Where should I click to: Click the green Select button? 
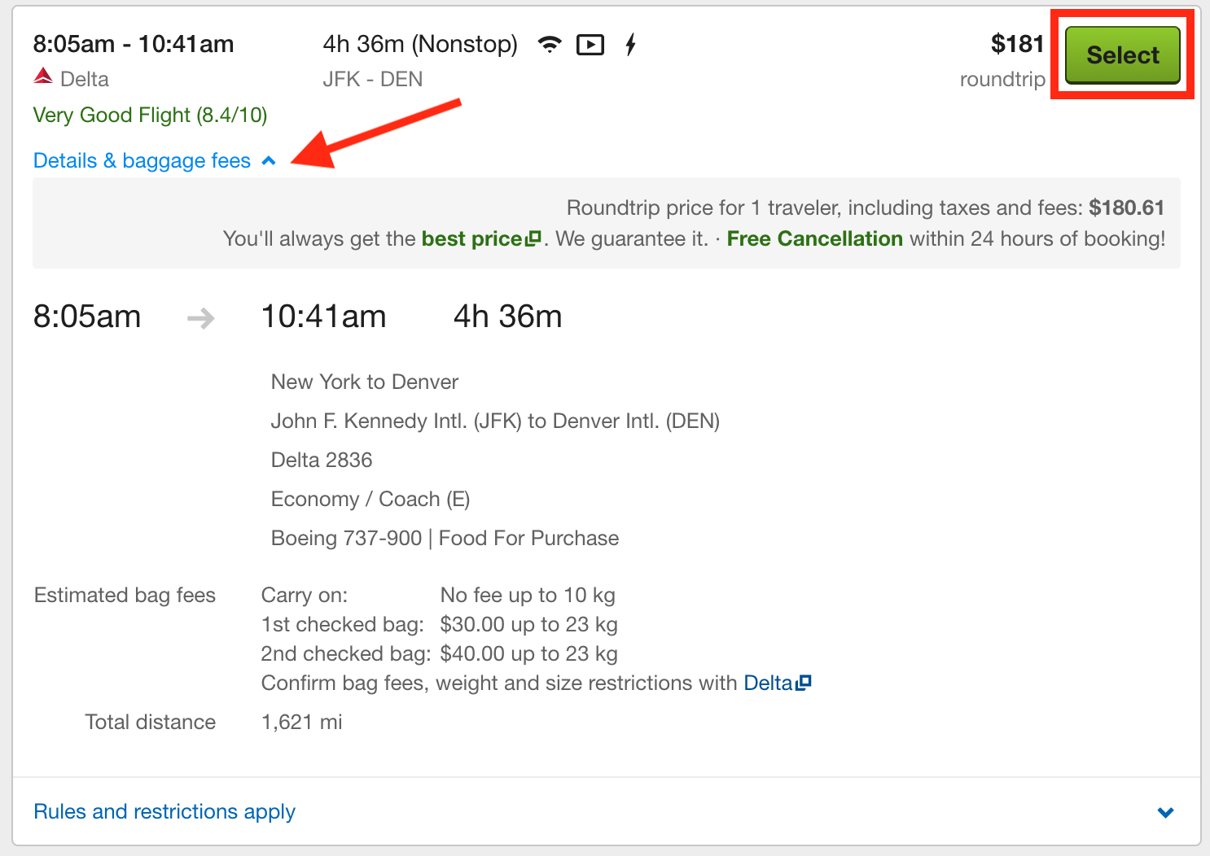(1122, 55)
